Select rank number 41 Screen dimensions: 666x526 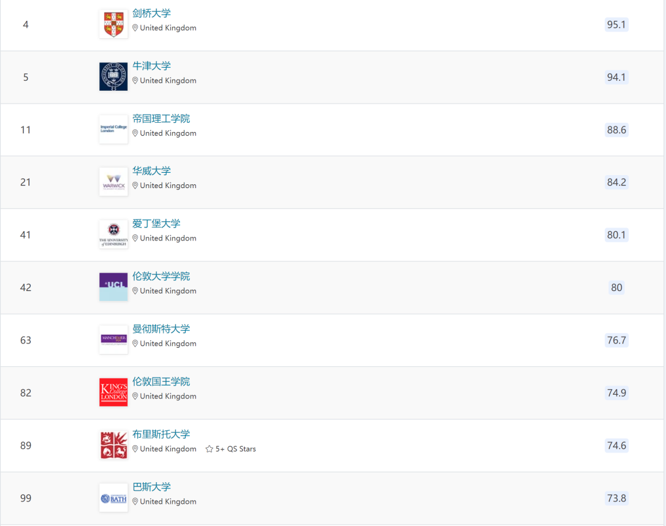25,235
